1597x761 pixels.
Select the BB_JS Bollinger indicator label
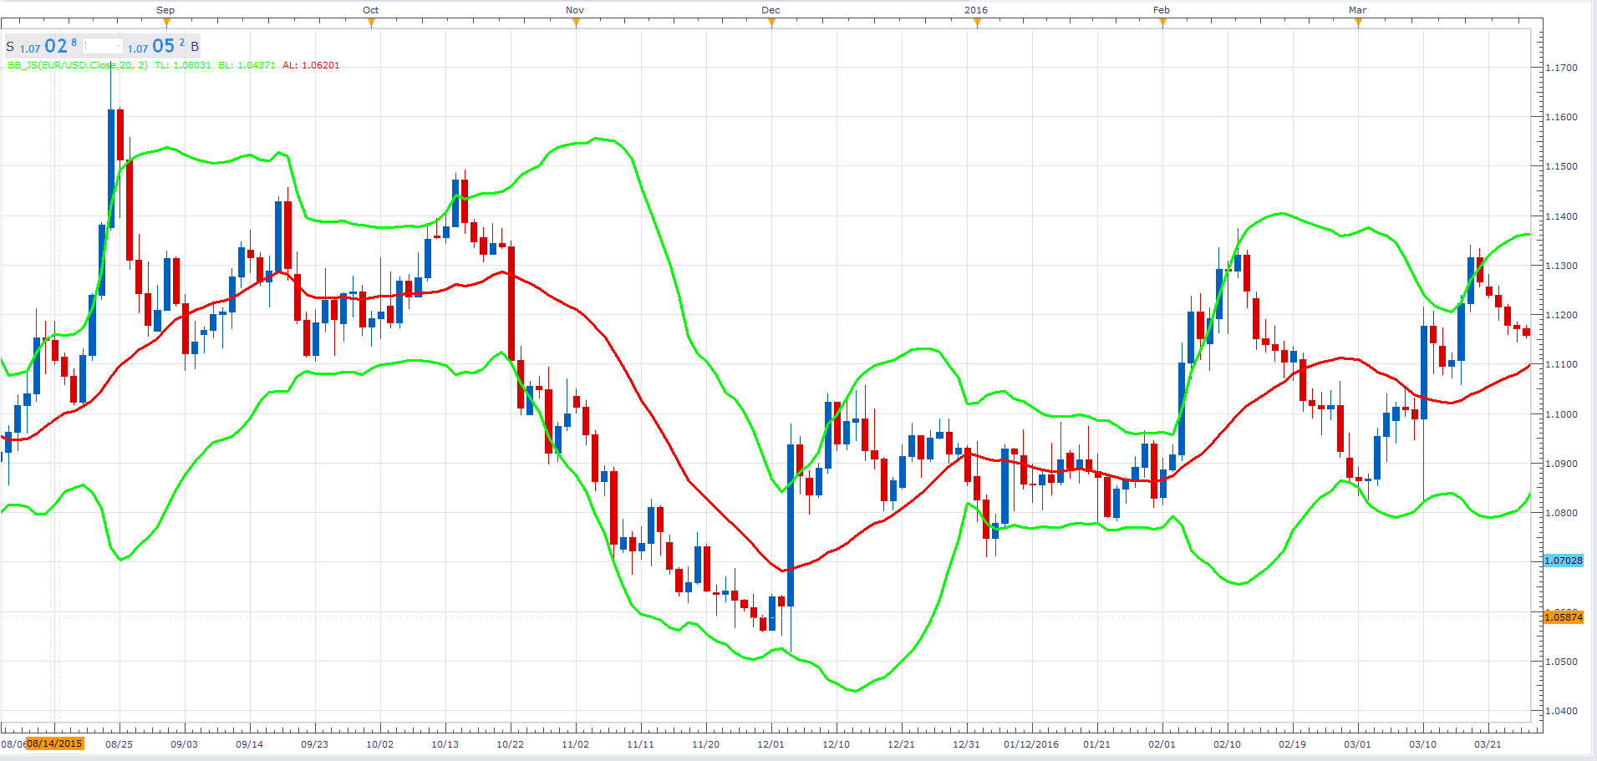tap(78, 65)
